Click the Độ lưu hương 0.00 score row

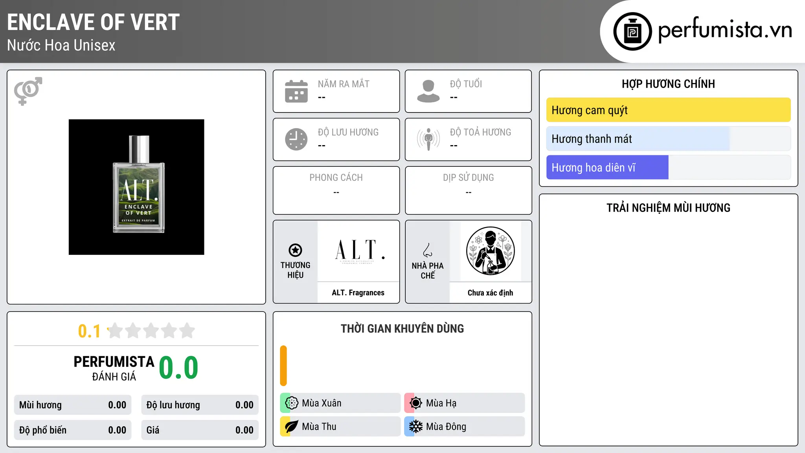[x=200, y=405]
